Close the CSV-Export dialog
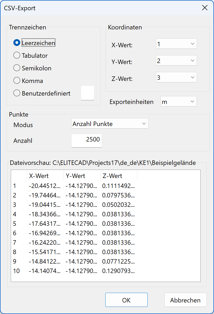Viewport: 214px width, 314px height. tap(205, 8)
